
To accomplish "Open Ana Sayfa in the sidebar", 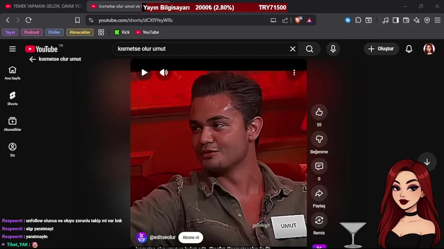I will point(12,73).
